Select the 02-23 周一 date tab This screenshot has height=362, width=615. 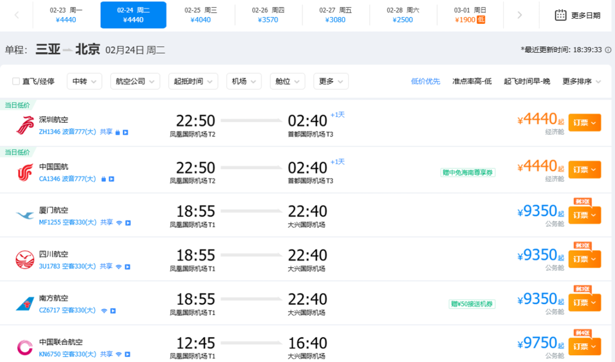point(66,15)
